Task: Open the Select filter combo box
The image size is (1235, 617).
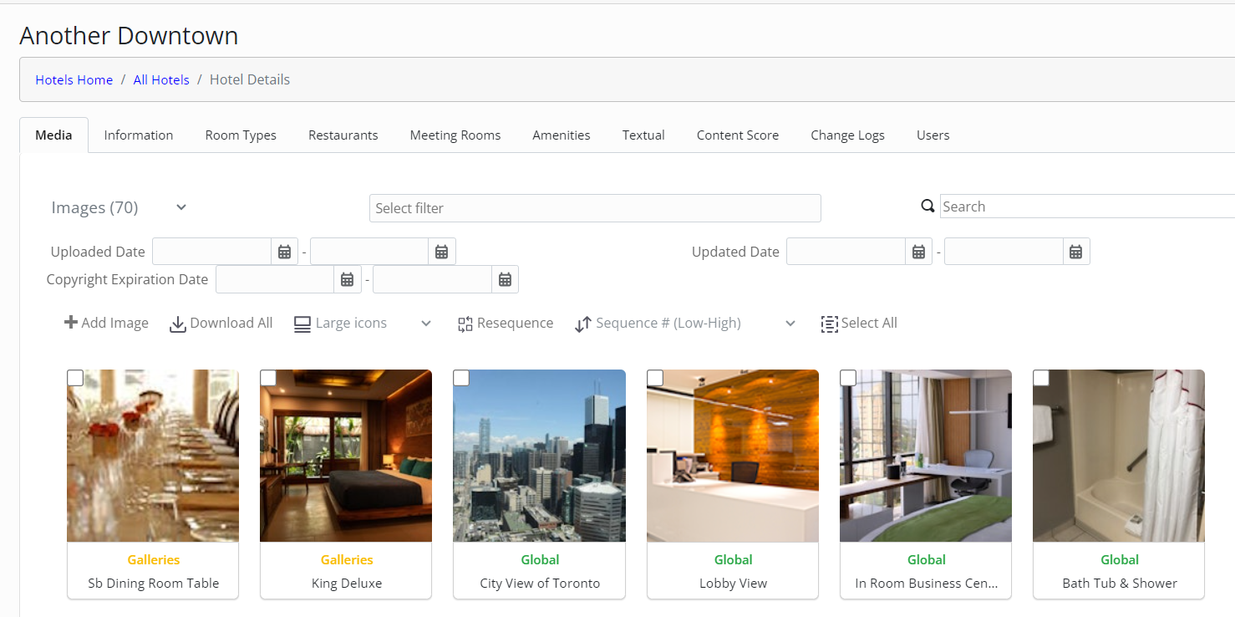Action: click(x=595, y=208)
